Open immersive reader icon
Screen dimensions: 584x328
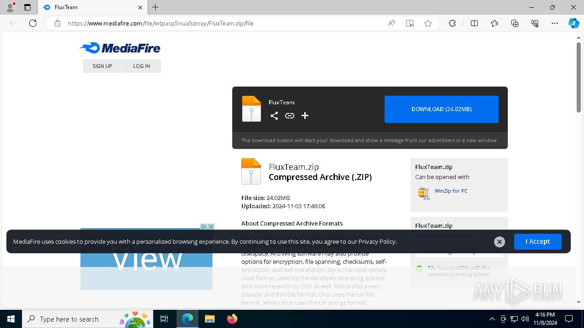point(410,23)
